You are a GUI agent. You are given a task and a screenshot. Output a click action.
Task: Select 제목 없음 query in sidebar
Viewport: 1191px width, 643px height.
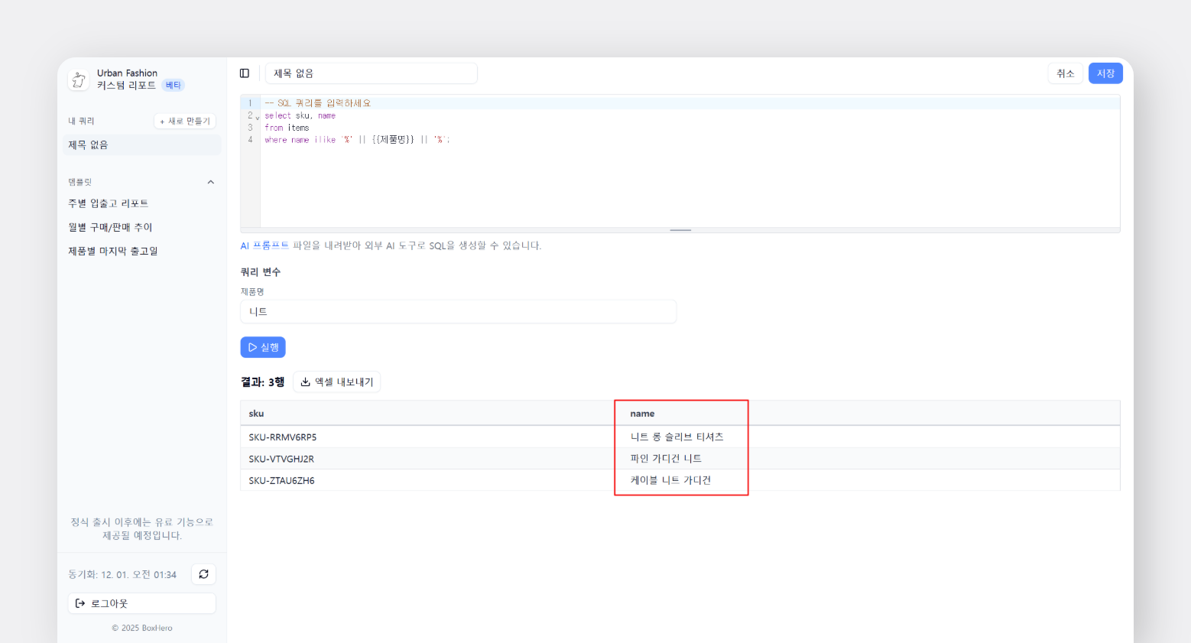point(141,145)
